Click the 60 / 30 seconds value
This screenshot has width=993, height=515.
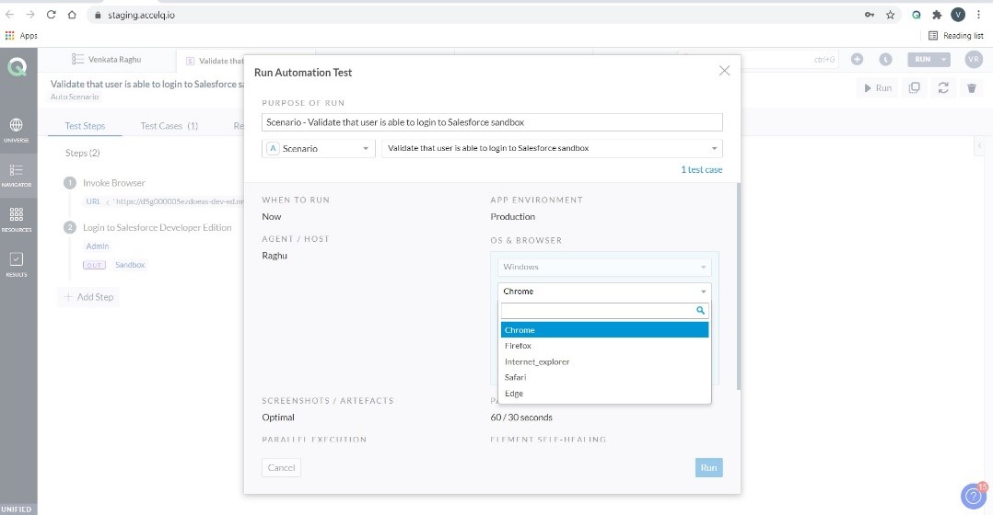pos(521,417)
